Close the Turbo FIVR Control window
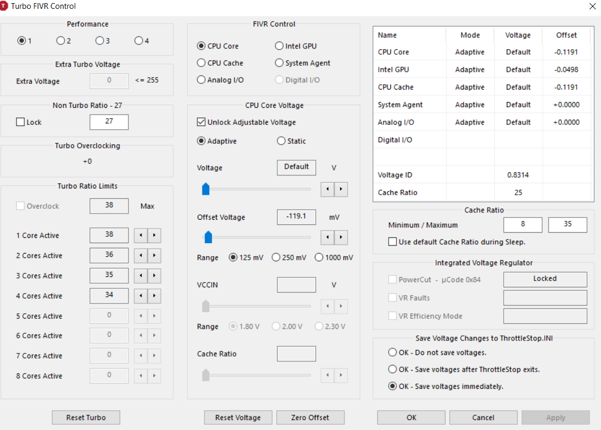This screenshot has height=430, width=601. [592, 6]
